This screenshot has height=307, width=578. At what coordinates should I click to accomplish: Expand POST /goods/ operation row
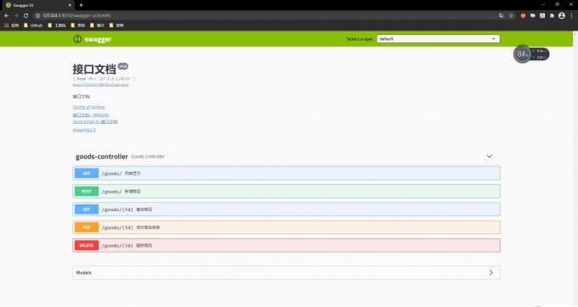coord(286,191)
